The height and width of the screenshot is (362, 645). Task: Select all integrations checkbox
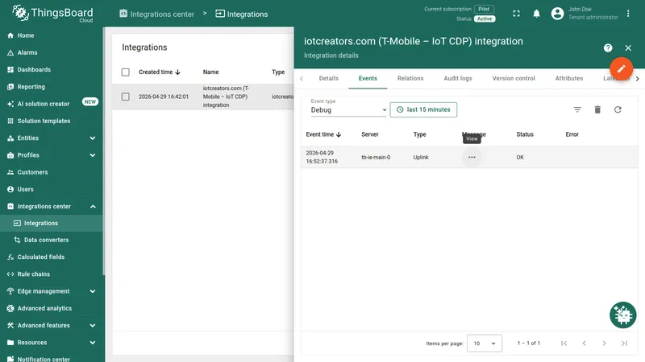126,72
